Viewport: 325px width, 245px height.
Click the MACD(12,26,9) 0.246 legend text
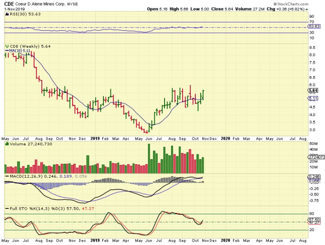click(x=34, y=176)
